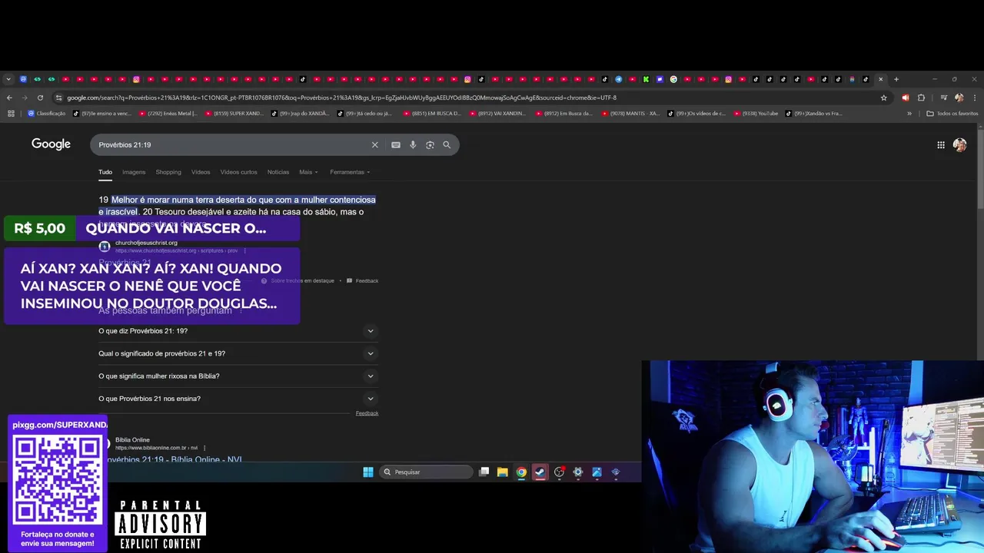Switch to the Imagens tab

(134, 172)
